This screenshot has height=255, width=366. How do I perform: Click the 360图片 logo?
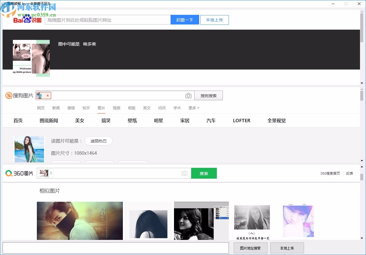tap(19, 173)
